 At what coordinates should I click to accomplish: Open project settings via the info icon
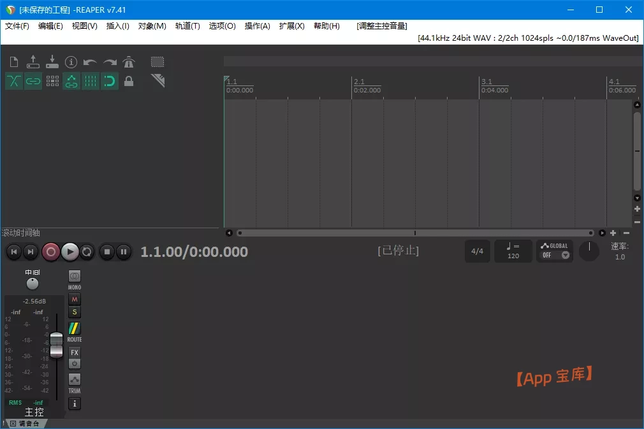[x=71, y=61]
